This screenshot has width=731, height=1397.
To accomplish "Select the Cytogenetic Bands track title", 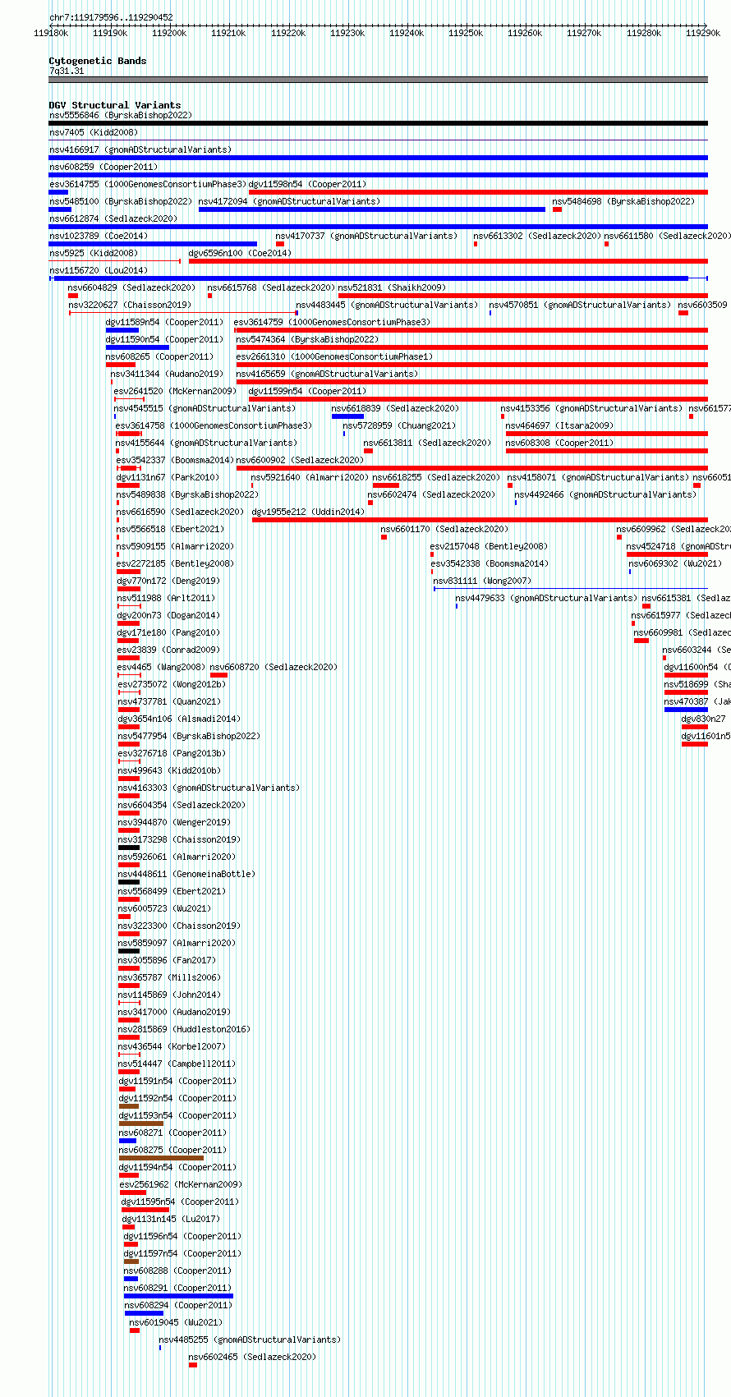I will coord(98,61).
